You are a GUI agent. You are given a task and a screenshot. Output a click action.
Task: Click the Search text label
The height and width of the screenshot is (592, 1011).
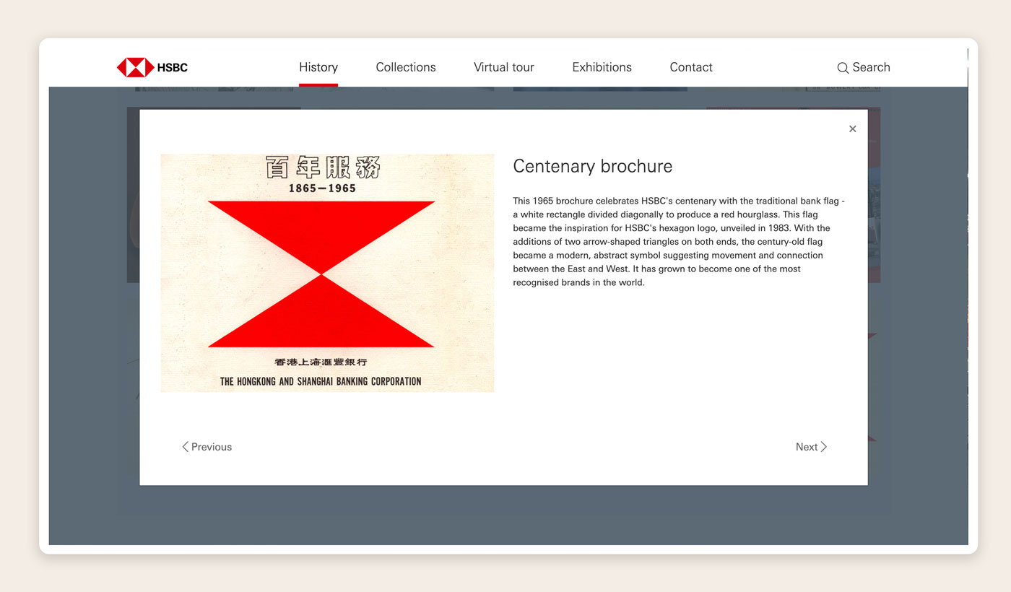[871, 67]
